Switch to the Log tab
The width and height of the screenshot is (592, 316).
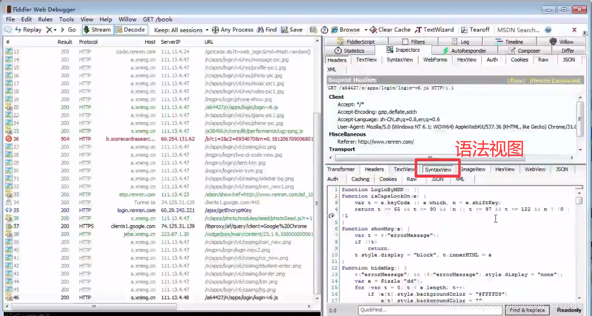(461, 42)
